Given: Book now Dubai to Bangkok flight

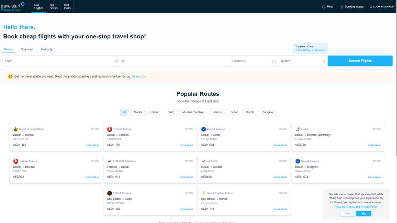Looking at the screenshot, I should pyautogui.click(x=374, y=178).
